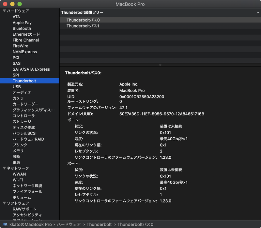Viewport: 261px width, 228px height.
Task: Click the ドメインUUID value
Action: click(x=161, y=114)
